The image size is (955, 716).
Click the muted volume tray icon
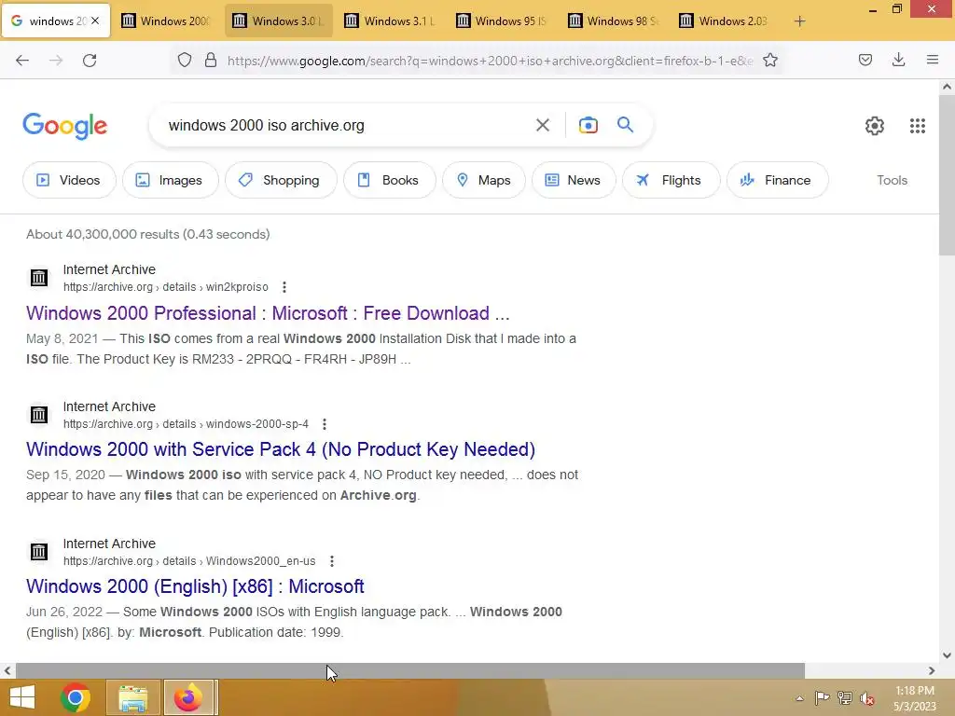point(866,698)
